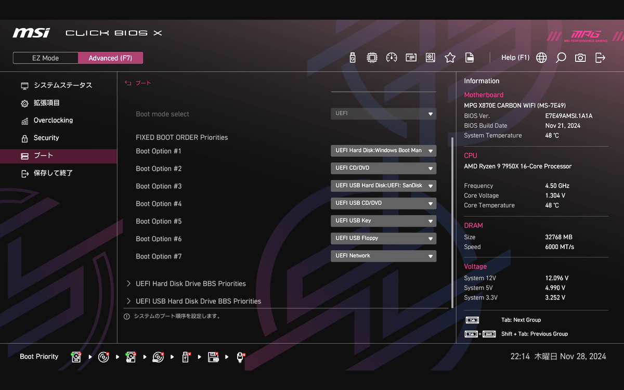624x390 pixels.
Task: Click the board/disk-box icon in toolbar
Action: point(431,58)
